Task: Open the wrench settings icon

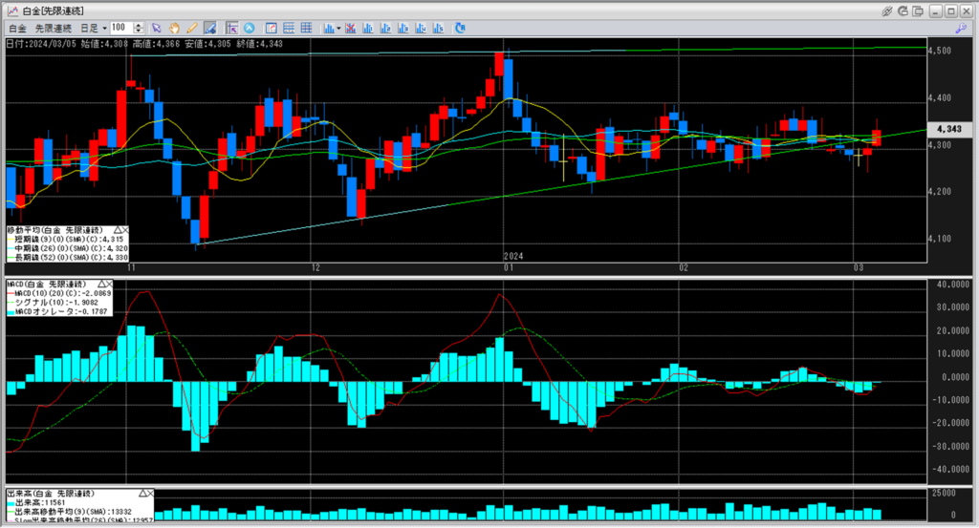Action: coord(961,28)
